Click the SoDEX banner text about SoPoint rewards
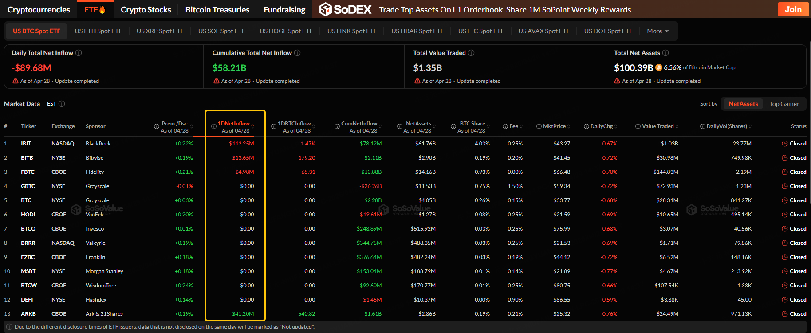Screen dimensions: 811x333 click(506, 9)
